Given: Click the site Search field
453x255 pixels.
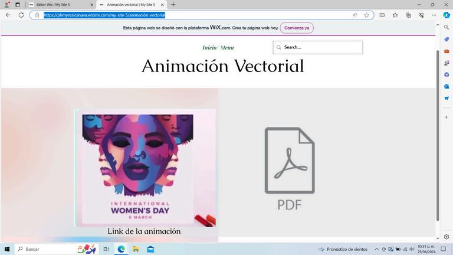Looking at the screenshot, I should coord(318,47).
